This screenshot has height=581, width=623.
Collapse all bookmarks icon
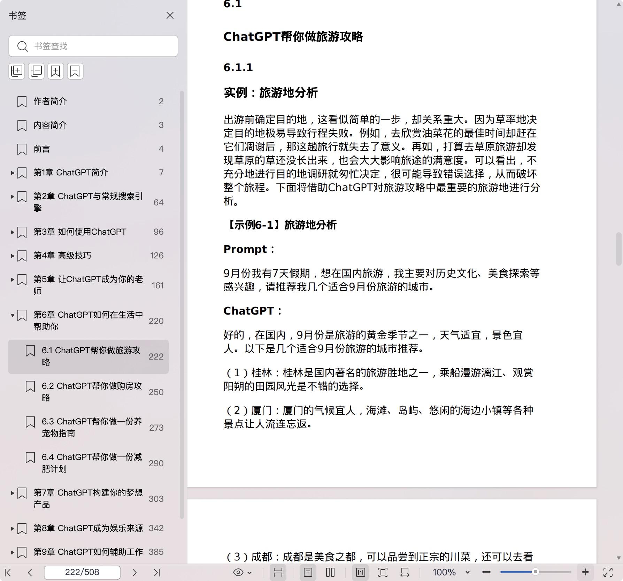click(x=36, y=71)
